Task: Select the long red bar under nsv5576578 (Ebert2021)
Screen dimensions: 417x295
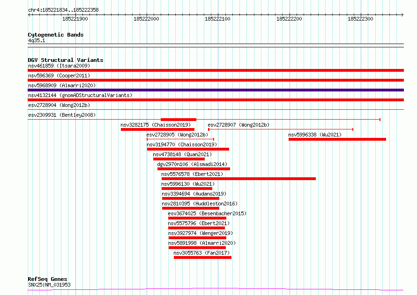Action: pyautogui.click(x=238, y=179)
